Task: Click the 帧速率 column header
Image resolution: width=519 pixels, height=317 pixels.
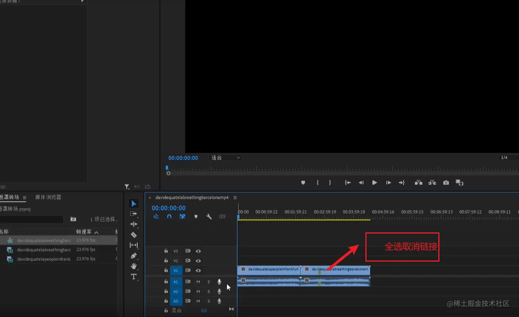Action: 84,232
